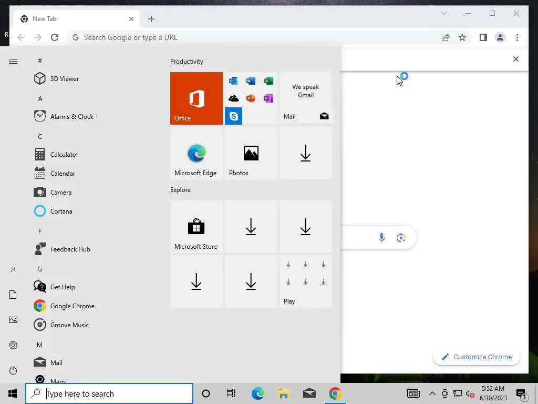This screenshot has height=404, width=538.
Task: Open Chrome's three-dot menu
Action: 517,37
